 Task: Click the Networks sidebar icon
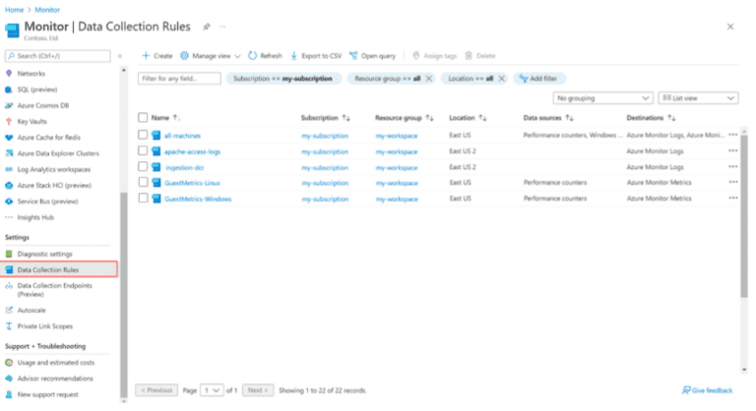coord(9,73)
